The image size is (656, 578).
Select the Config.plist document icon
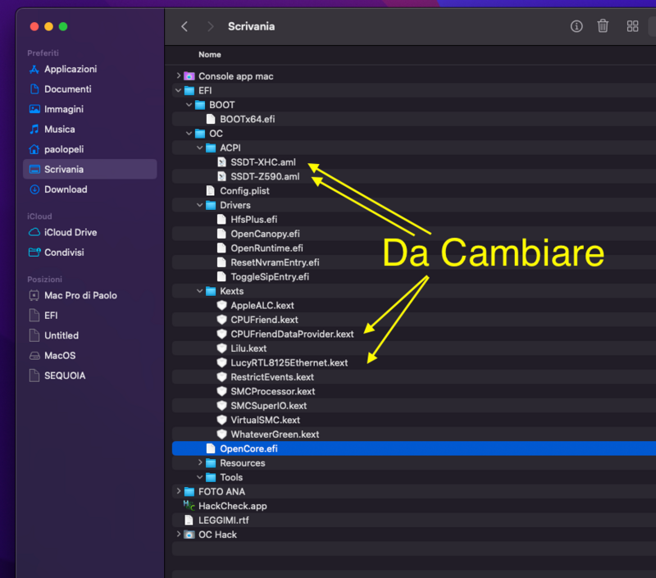tap(211, 191)
